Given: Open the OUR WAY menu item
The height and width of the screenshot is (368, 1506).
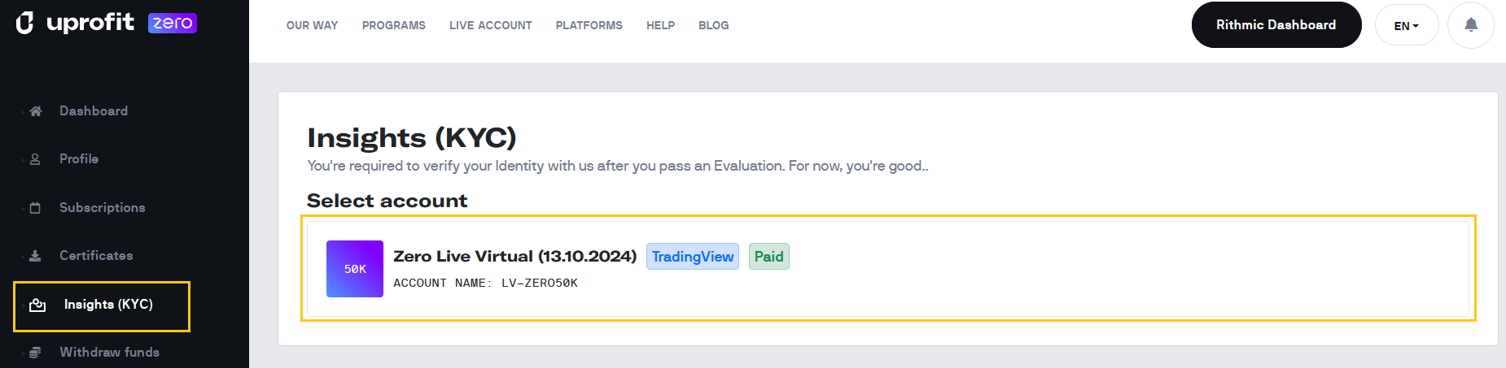Looking at the screenshot, I should (312, 25).
